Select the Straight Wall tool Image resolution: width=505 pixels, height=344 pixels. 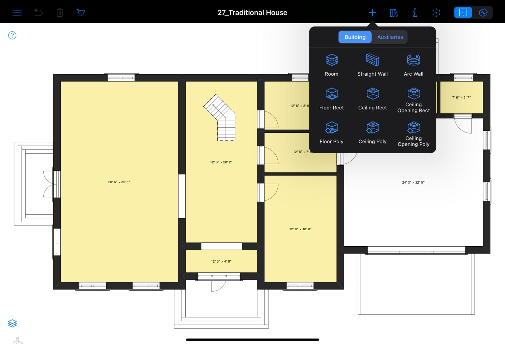pyautogui.click(x=372, y=65)
